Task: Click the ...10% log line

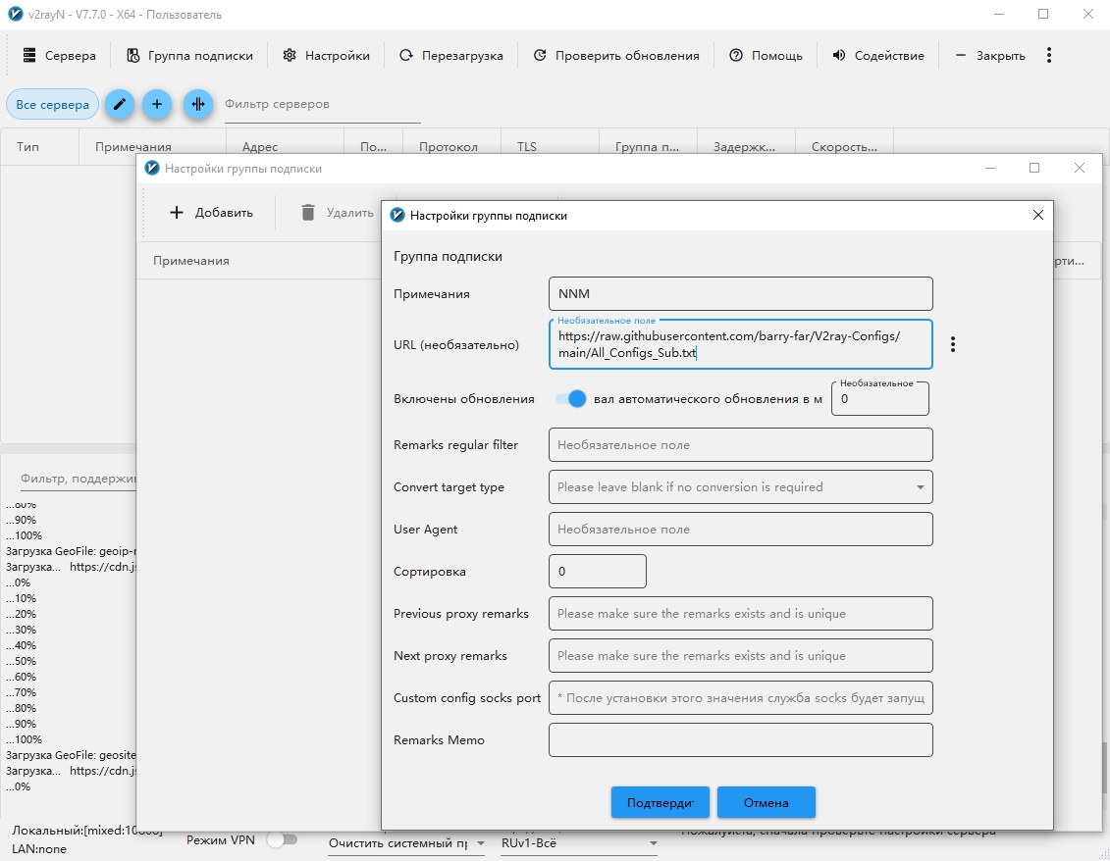Action: tap(22, 598)
